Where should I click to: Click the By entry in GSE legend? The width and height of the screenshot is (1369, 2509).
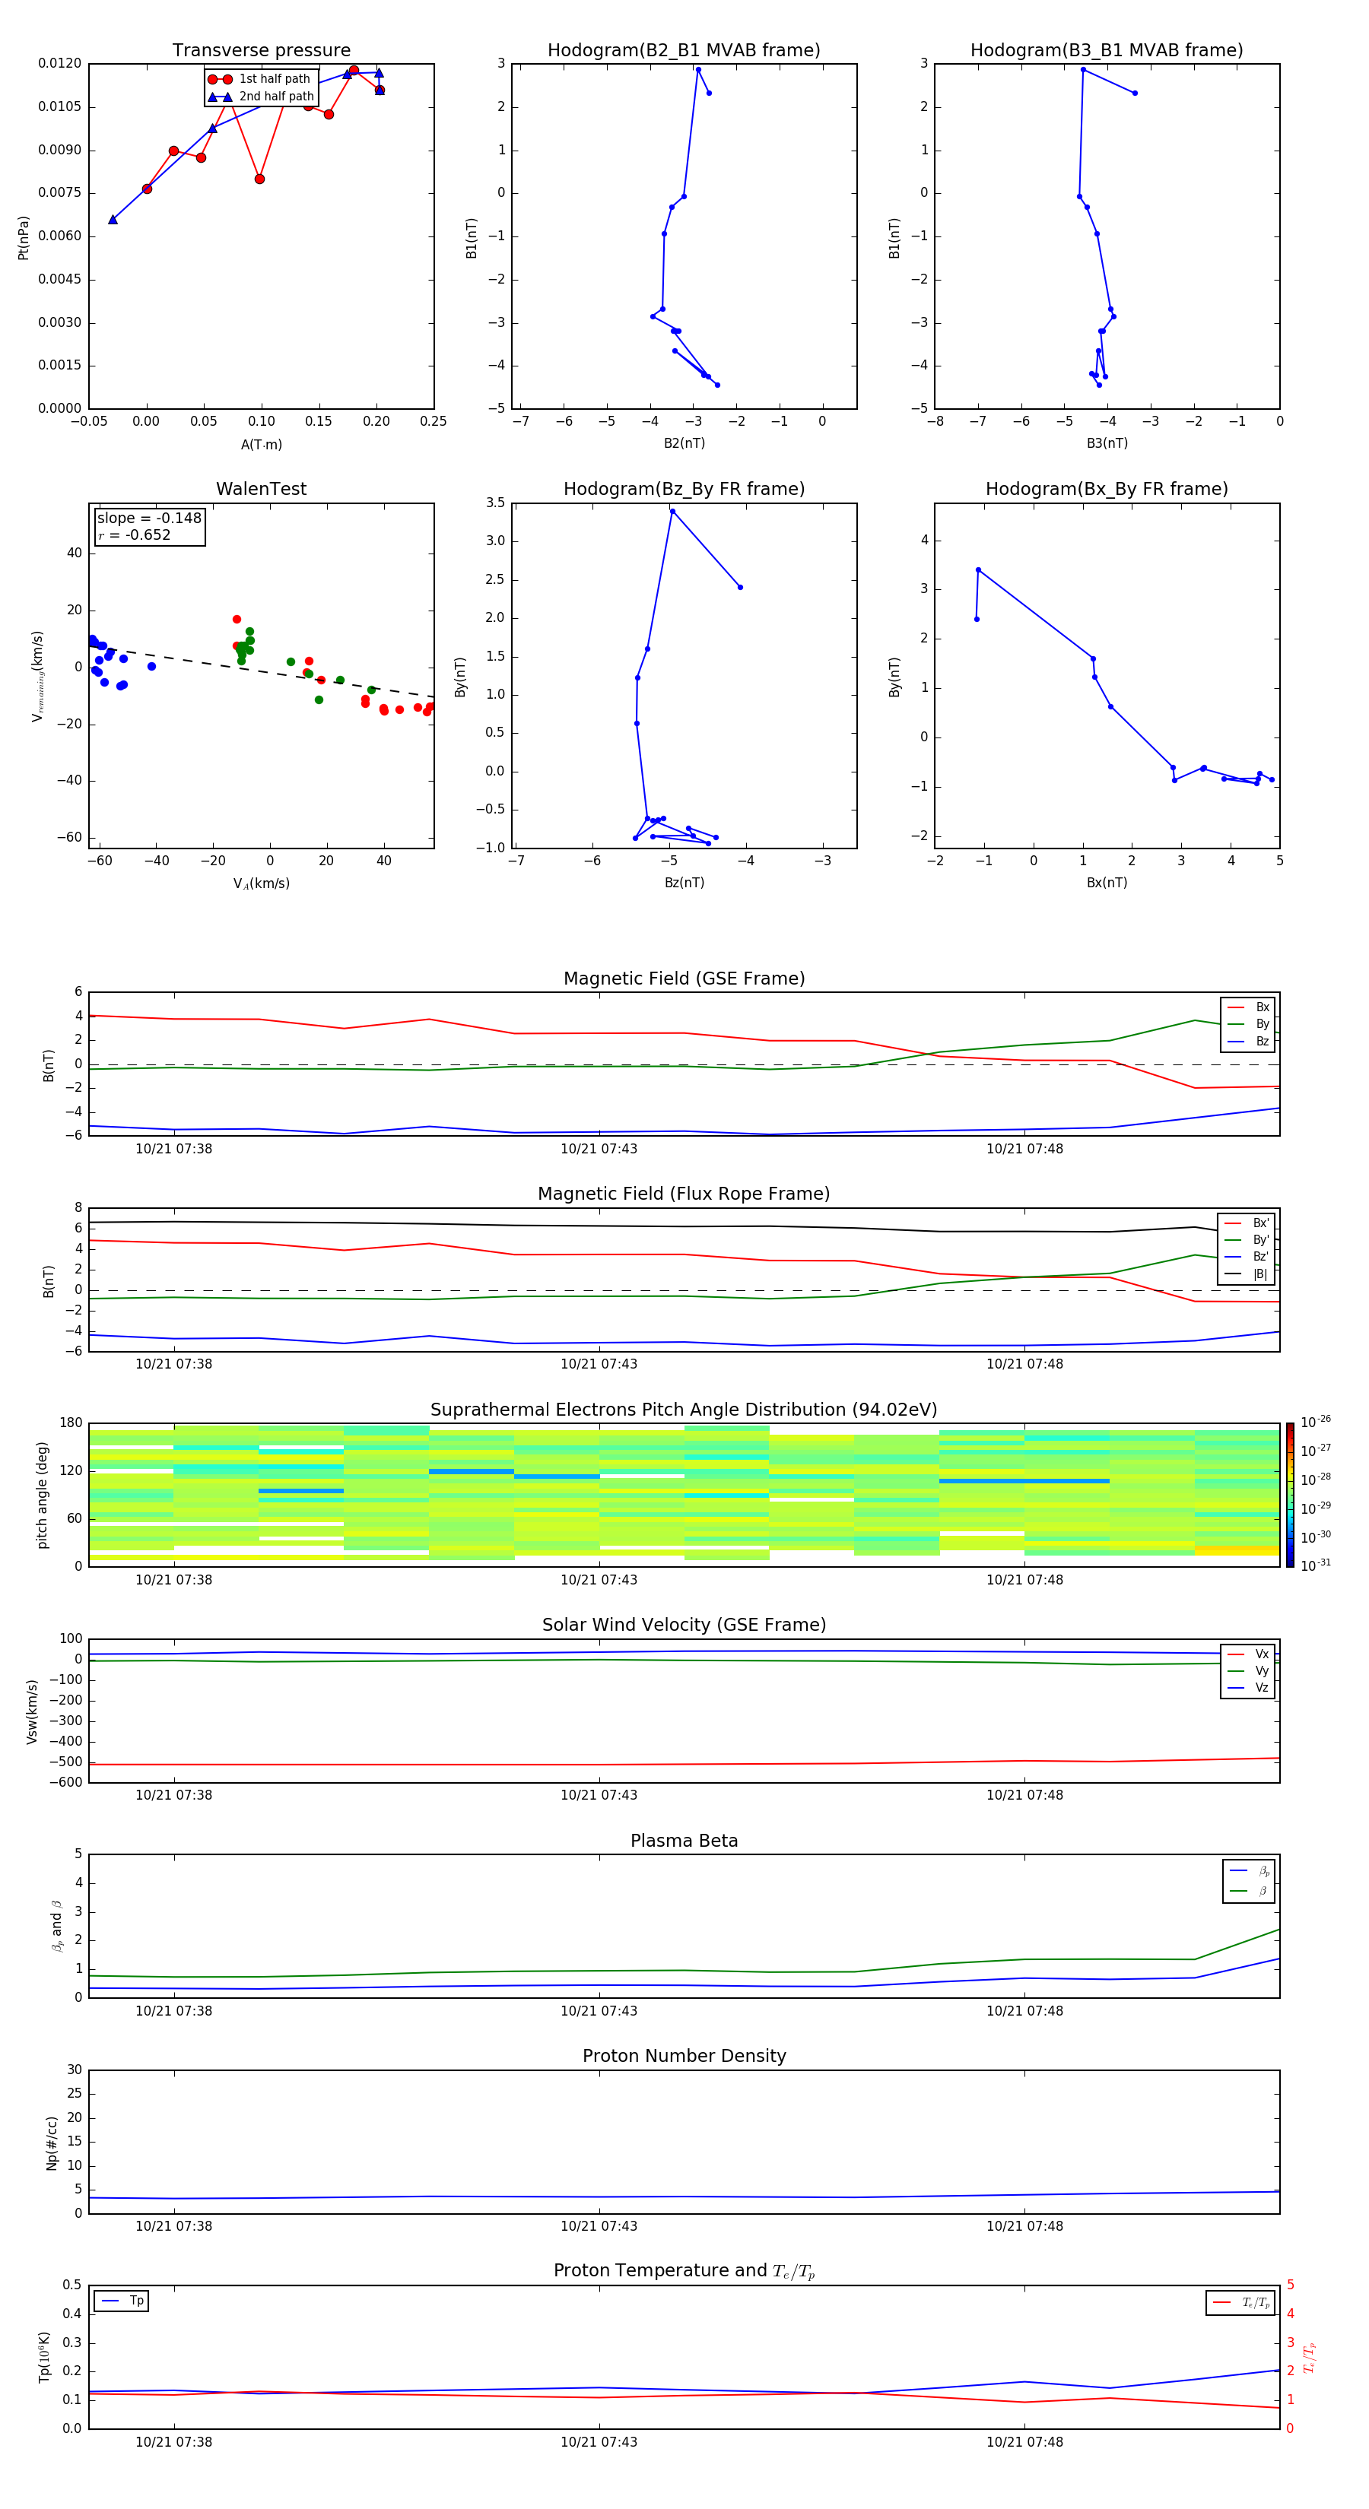pos(1249,1023)
